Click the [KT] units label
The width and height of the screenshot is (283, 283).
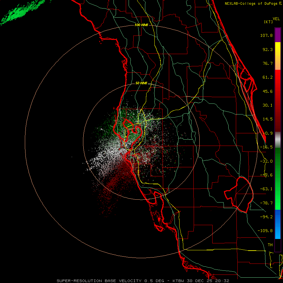pyautogui.click(x=269, y=22)
